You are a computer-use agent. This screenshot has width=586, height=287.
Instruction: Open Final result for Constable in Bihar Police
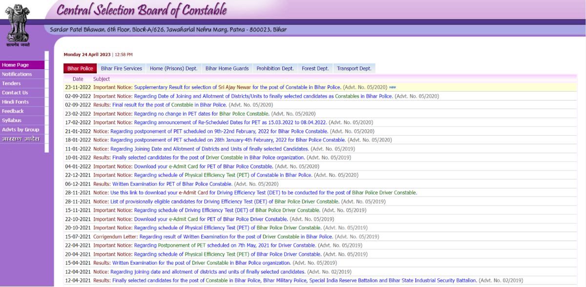(169, 105)
